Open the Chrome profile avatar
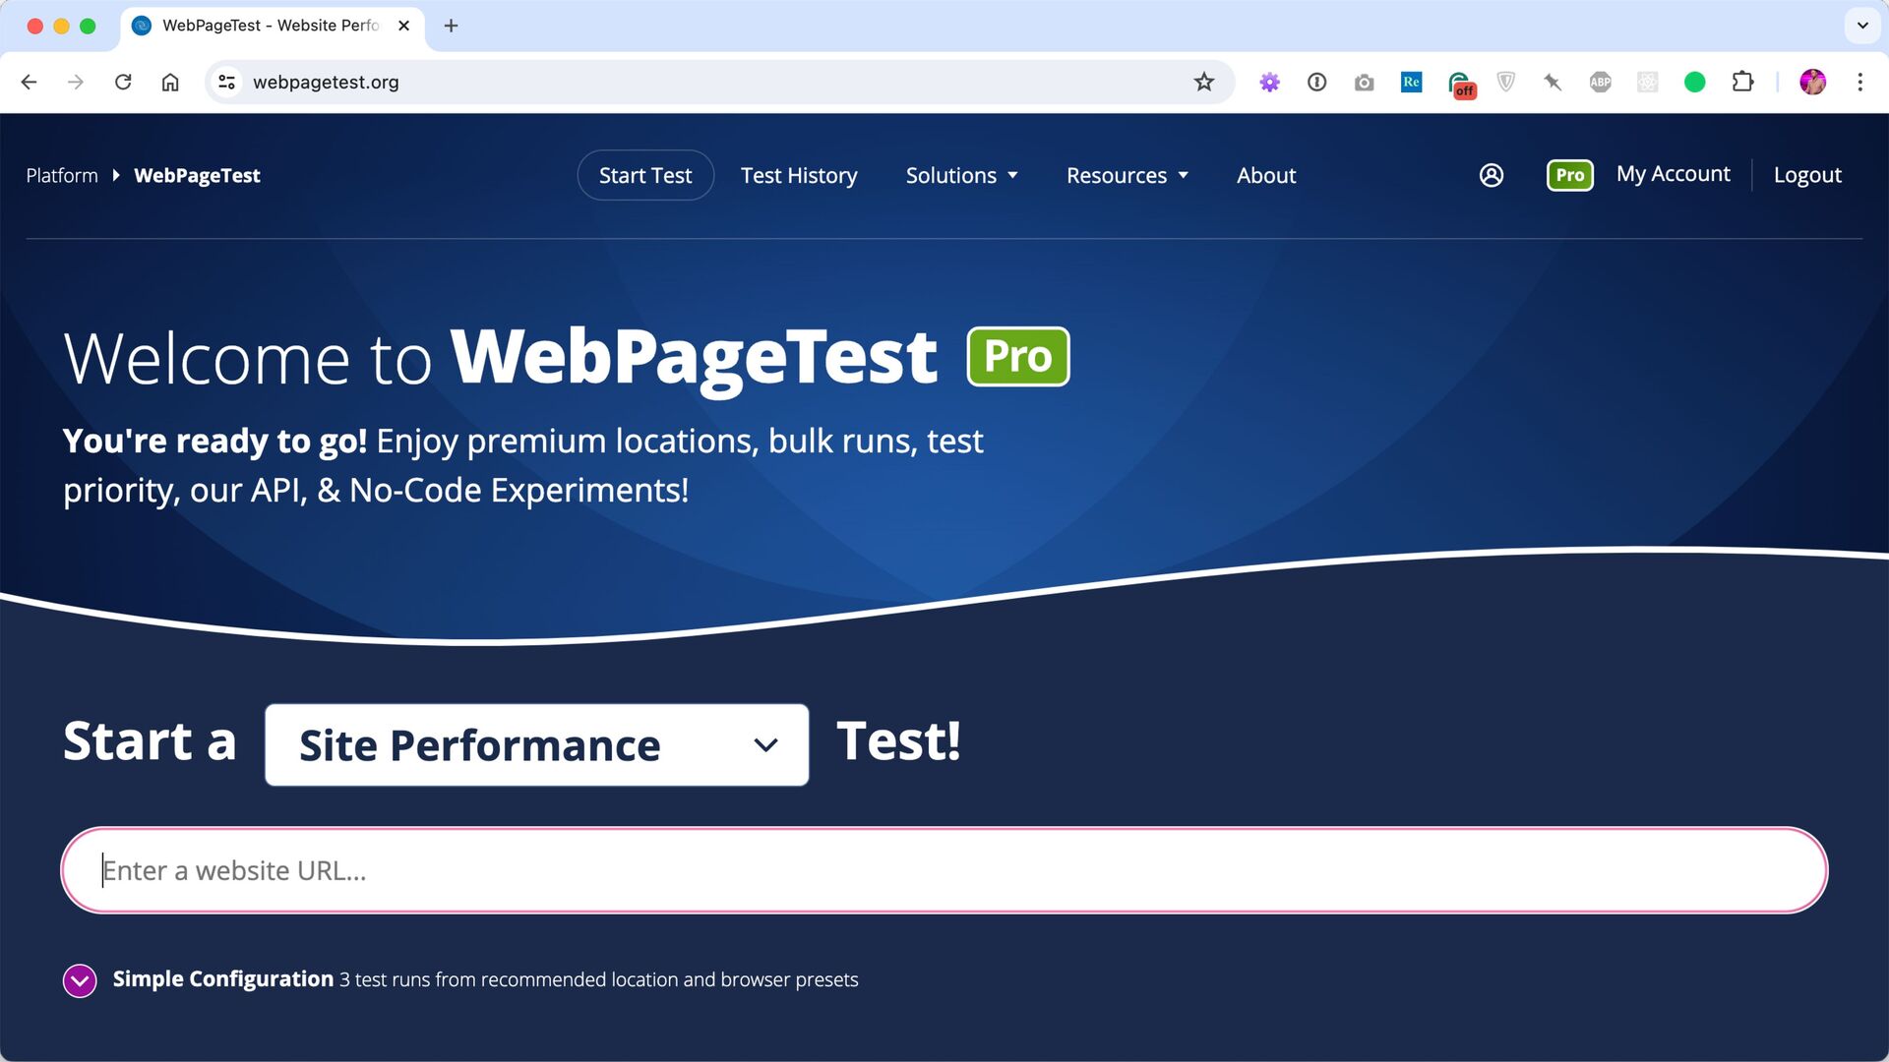The image size is (1889, 1062). 1813,83
